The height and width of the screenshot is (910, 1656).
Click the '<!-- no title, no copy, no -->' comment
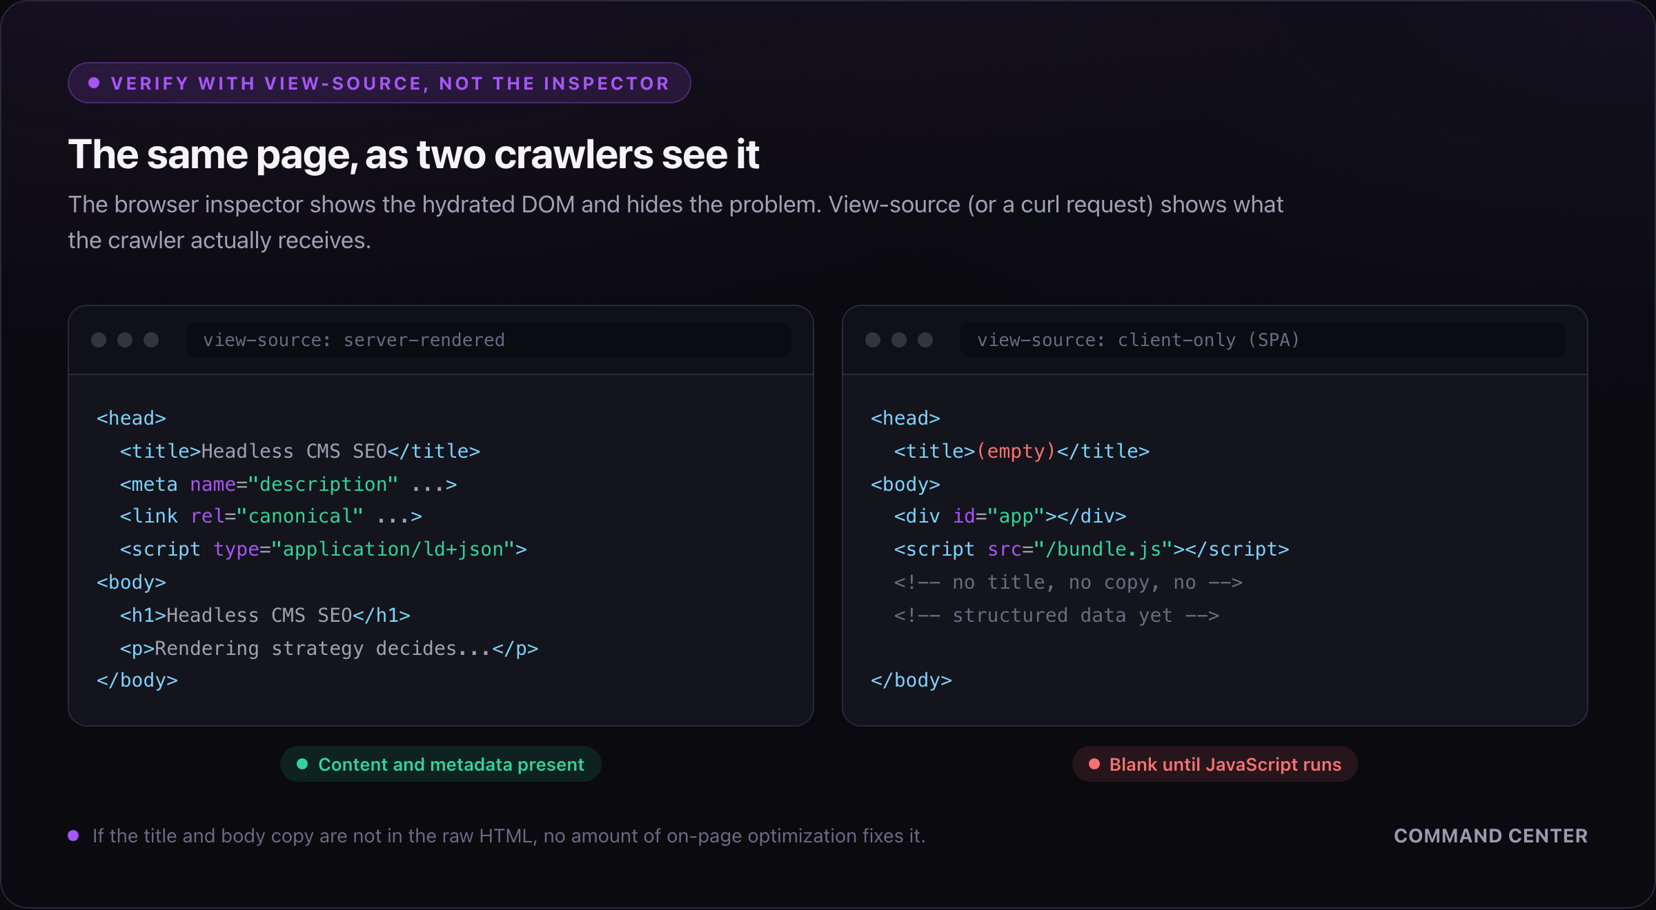coord(1067,582)
